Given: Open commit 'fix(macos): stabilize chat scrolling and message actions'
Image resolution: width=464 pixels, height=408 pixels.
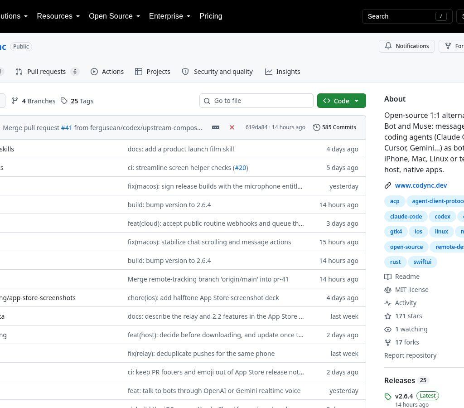Looking at the screenshot, I should (x=209, y=242).
